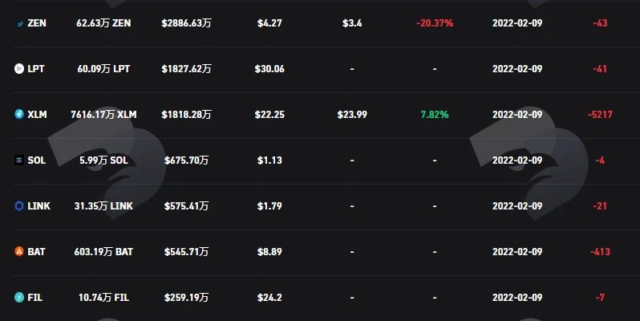Click the green 7.82% XLM change
640x321 pixels.
pyautogui.click(x=435, y=114)
